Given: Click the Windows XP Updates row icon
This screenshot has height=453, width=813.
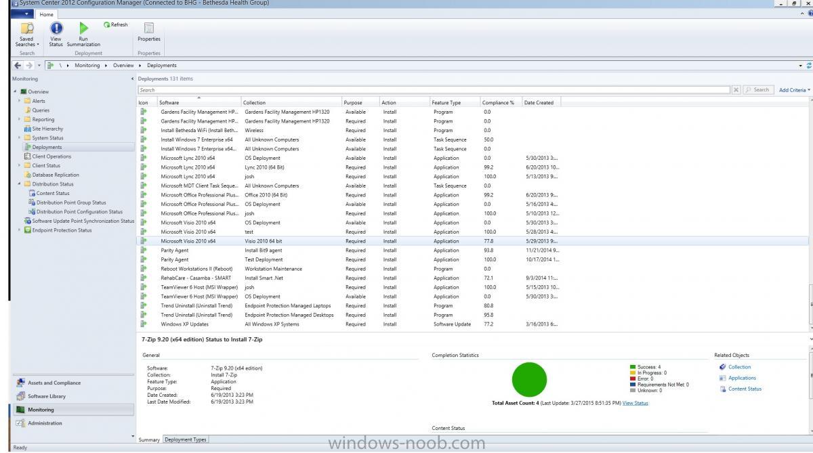Looking at the screenshot, I should (x=143, y=324).
